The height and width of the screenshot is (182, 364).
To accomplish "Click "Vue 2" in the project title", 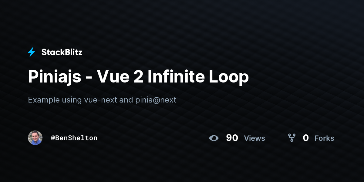I will (120, 77).
